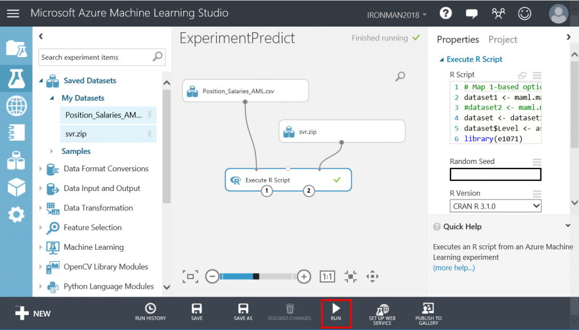Click Publish to Gallery

pyautogui.click(x=429, y=315)
